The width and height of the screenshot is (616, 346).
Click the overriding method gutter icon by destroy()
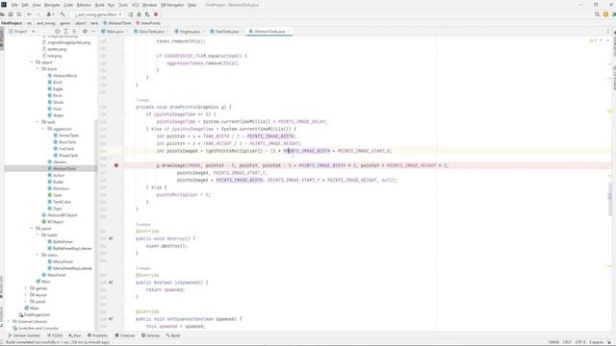111,238
